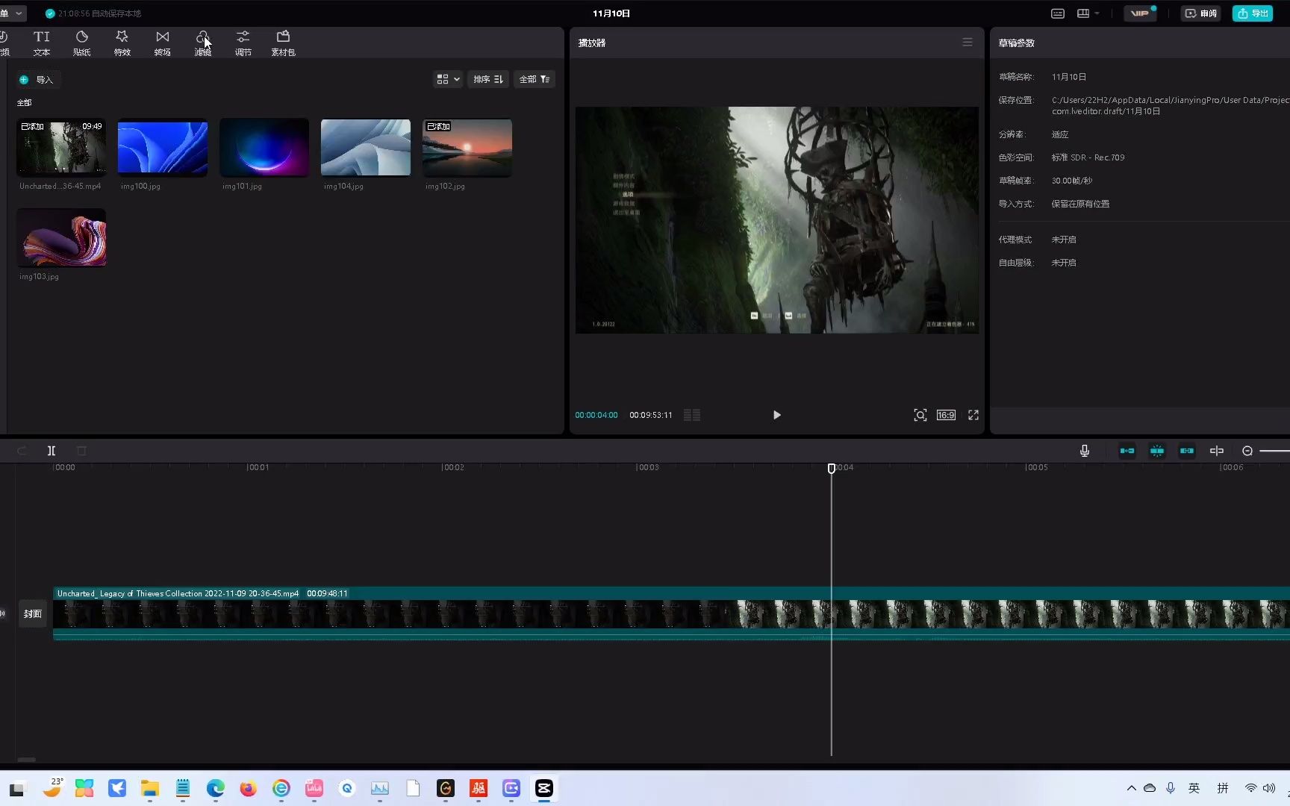Toggle the main track mute icon

[x=3, y=613]
